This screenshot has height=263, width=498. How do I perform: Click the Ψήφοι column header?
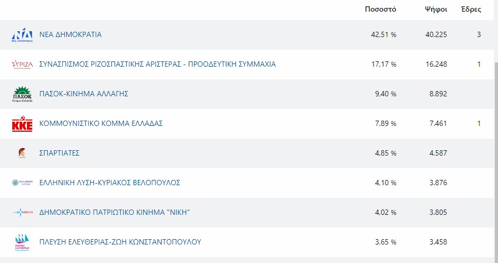click(x=436, y=10)
